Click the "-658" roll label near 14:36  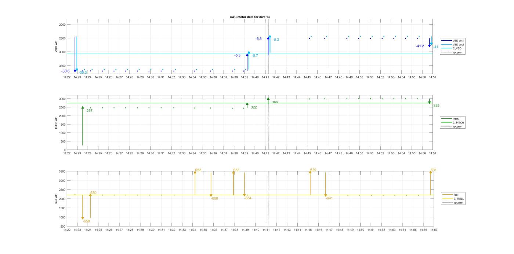214,198
